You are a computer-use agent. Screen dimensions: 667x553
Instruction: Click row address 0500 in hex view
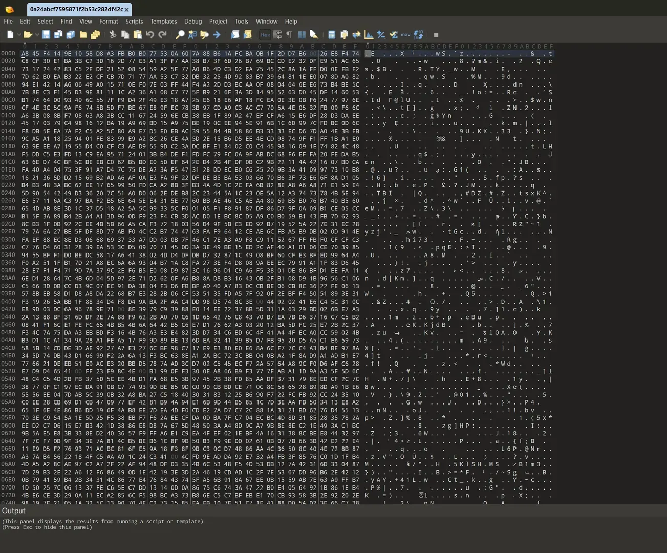pos(8,364)
